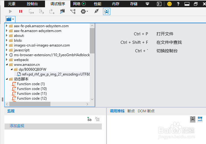
Task: Click the 添加监视 input row
Action: click(x=53, y=126)
